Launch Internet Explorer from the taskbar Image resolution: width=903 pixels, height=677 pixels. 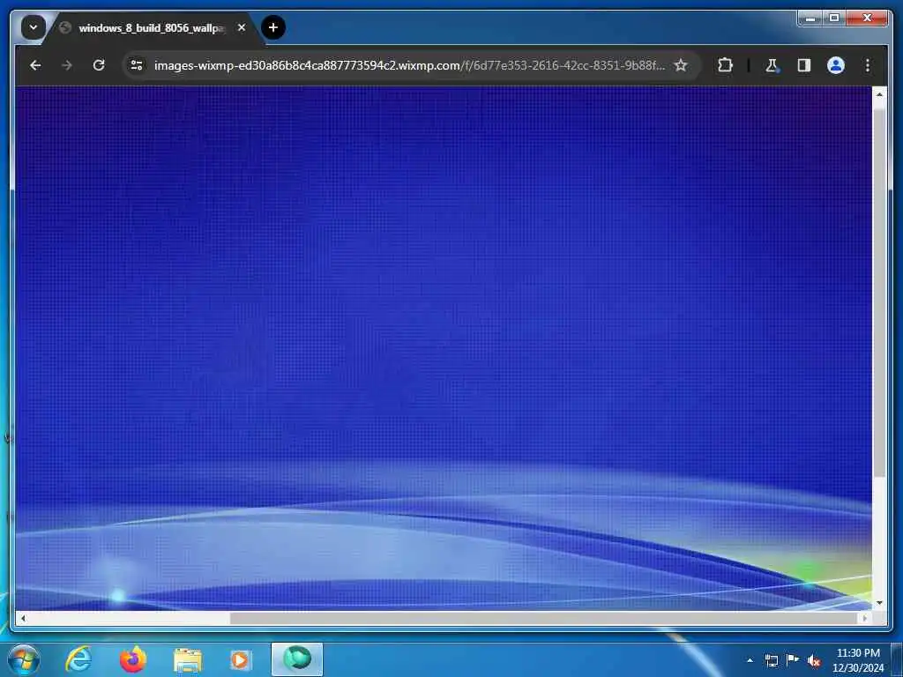pos(78,659)
